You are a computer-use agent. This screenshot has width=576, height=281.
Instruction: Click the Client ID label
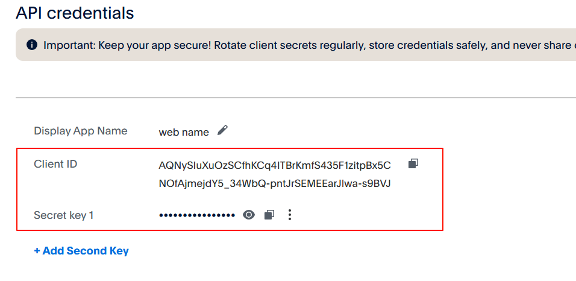tap(55, 164)
